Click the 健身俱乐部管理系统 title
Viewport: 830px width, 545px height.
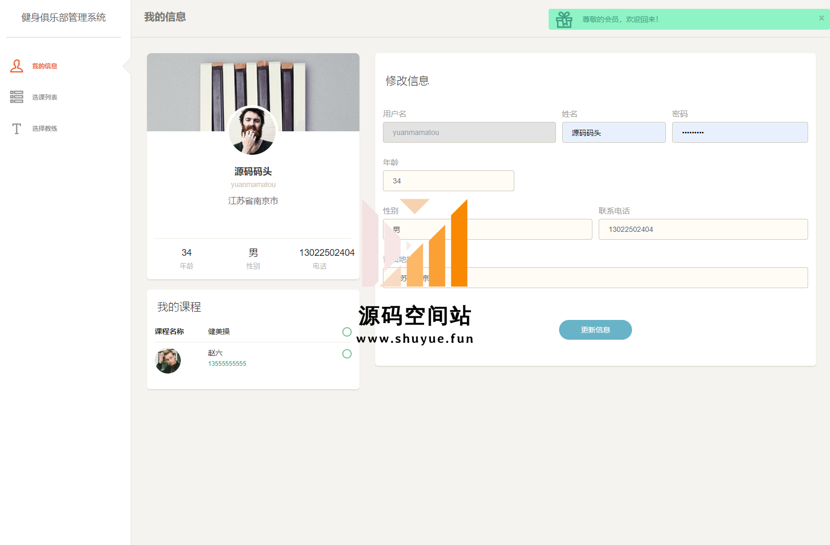64,18
